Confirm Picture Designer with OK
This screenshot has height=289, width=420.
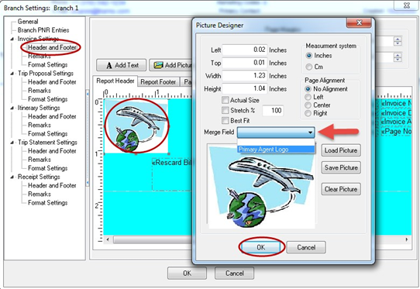[260, 247]
